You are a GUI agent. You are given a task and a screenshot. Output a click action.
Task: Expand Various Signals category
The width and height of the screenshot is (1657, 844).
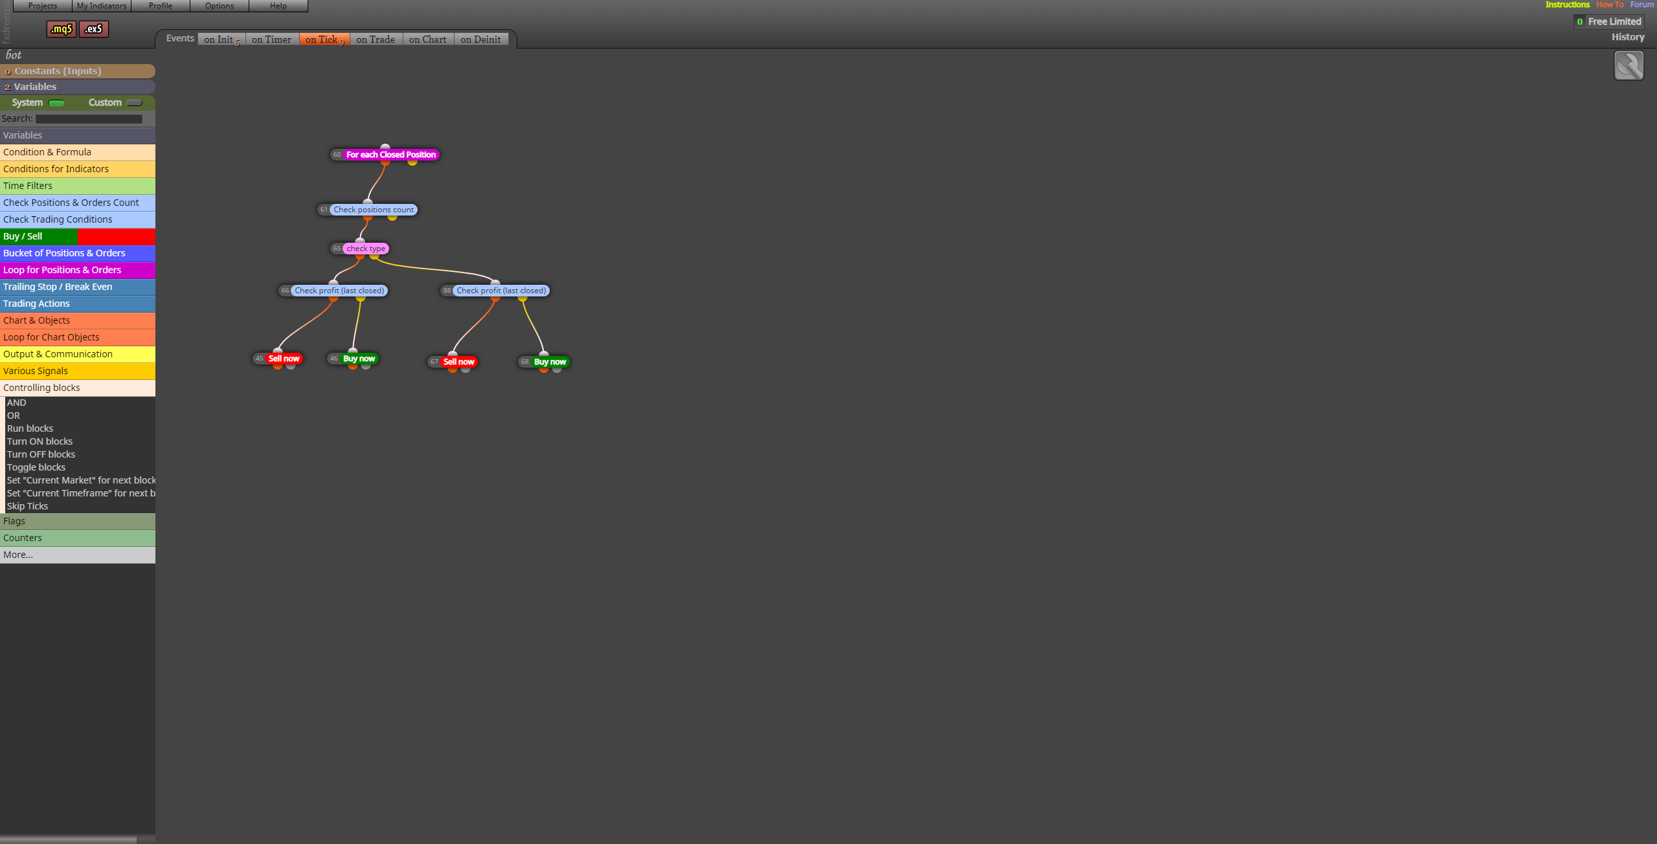(78, 371)
